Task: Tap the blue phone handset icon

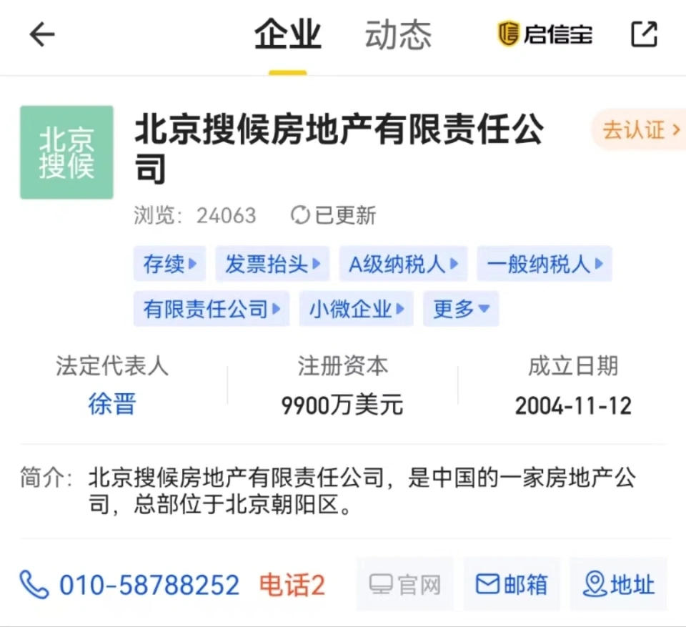Action: click(34, 585)
